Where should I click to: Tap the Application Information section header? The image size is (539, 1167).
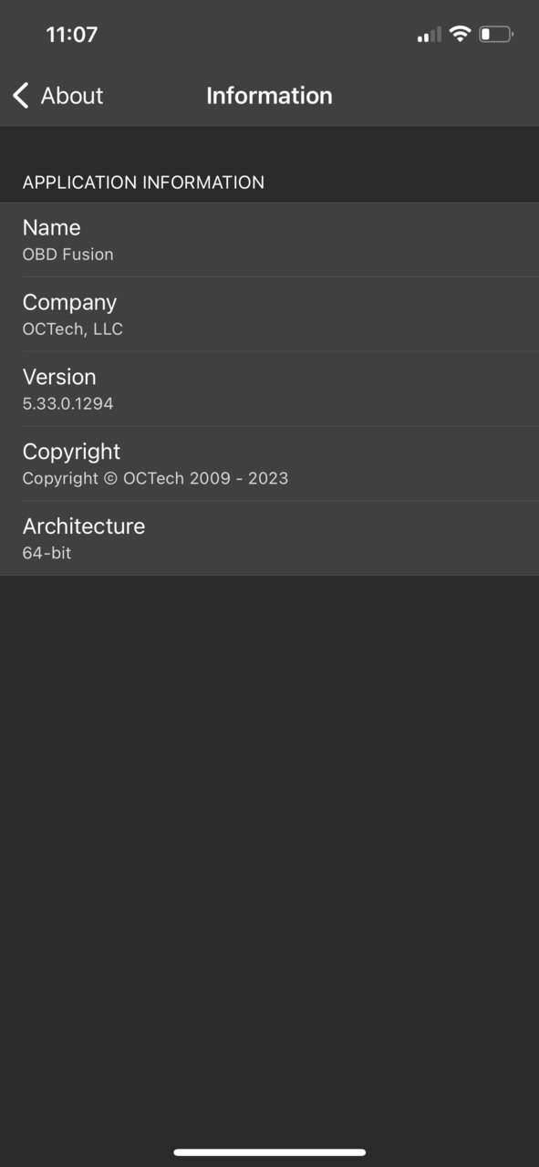coord(143,182)
